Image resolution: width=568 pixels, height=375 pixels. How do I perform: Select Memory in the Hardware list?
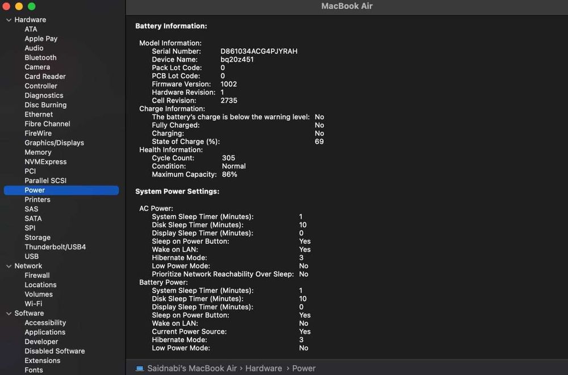click(x=38, y=152)
